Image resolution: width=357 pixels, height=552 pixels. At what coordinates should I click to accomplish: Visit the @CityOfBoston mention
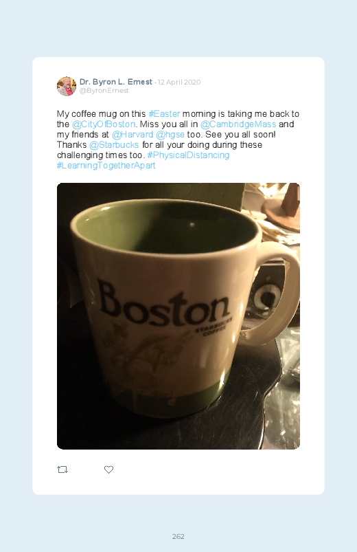104,124
